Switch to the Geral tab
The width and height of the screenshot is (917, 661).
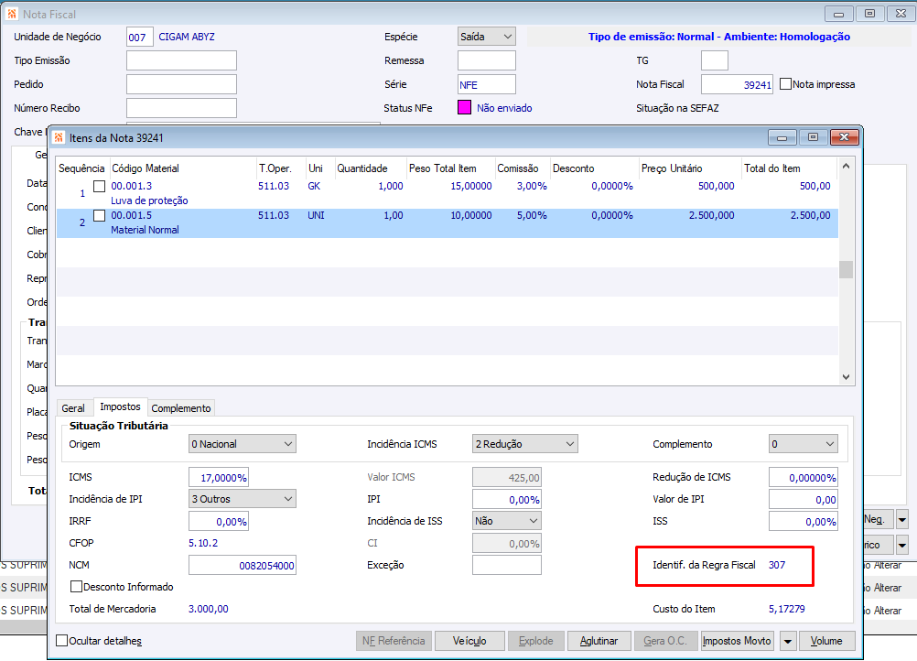pyautogui.click(x=73, y=408)
